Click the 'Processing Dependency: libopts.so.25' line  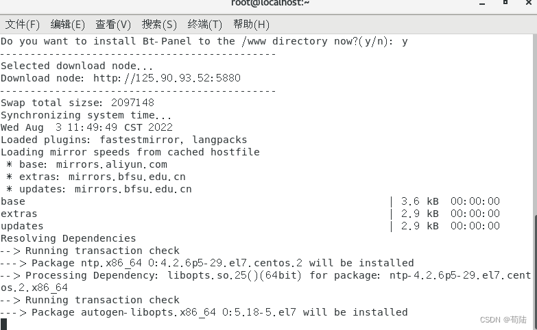[x=266, y=281]
